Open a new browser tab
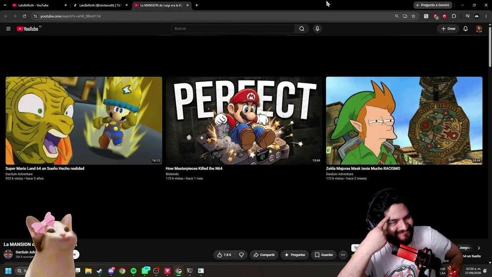492x277 pixels. click(197, 5)
